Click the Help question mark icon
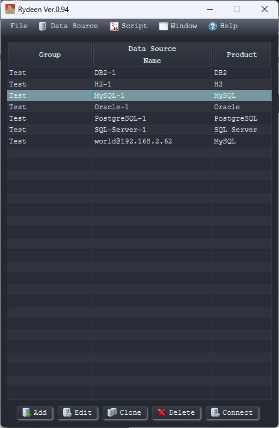This screenshot has height=428, width=279. [x=212, y=26]
